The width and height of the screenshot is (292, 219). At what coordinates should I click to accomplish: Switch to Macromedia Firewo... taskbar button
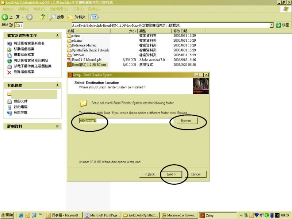tap(179, 215)
